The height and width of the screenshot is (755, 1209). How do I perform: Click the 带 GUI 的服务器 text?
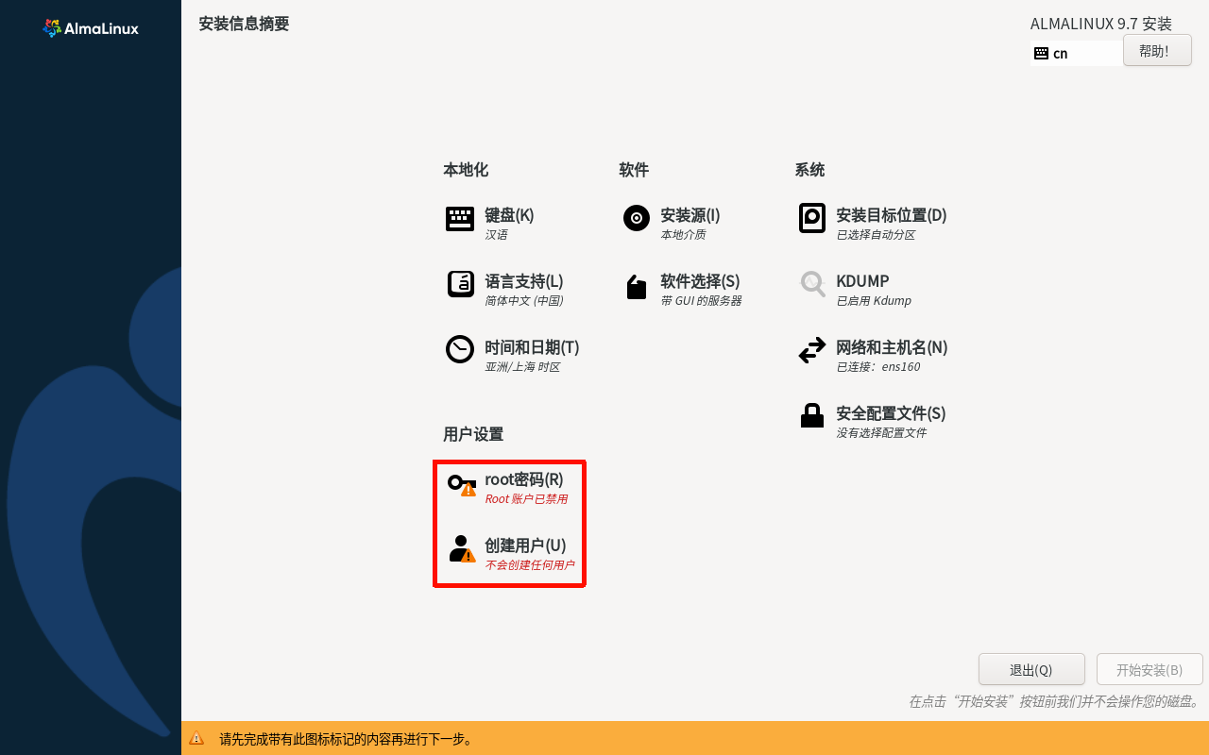coord(701,301)
